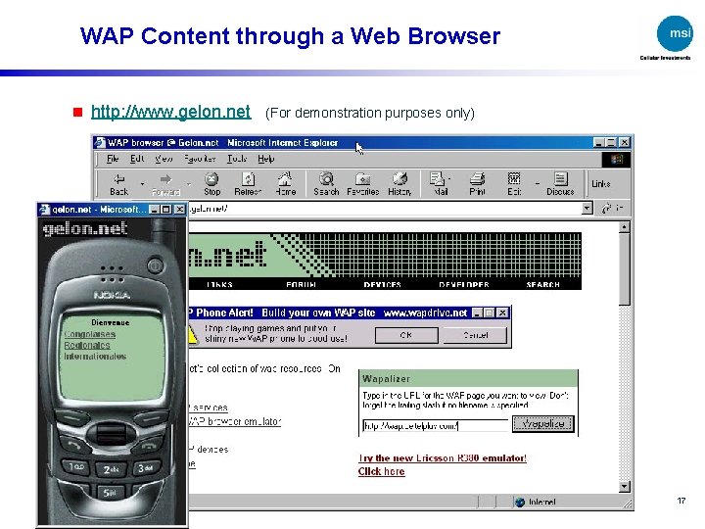The height and width of the screenshot is (529, 705).
Task: Open the LINKS navigation item
Action: (x=220, y=285)
